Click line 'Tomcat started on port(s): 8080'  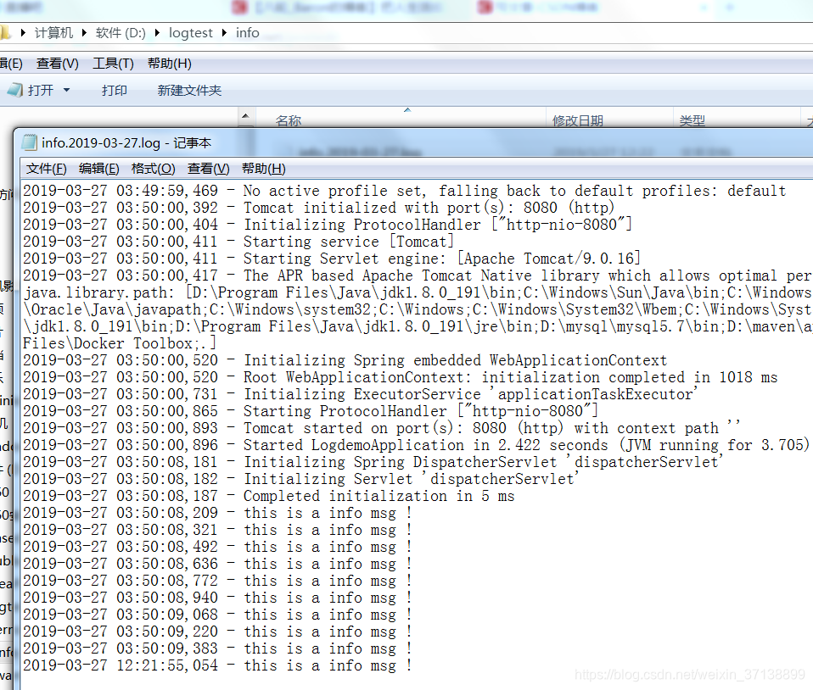(x=382, y=428)
